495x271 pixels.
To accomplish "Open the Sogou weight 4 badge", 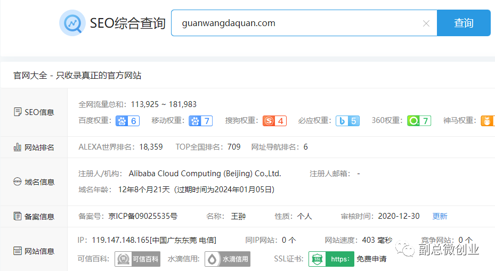I will point(274,121).
